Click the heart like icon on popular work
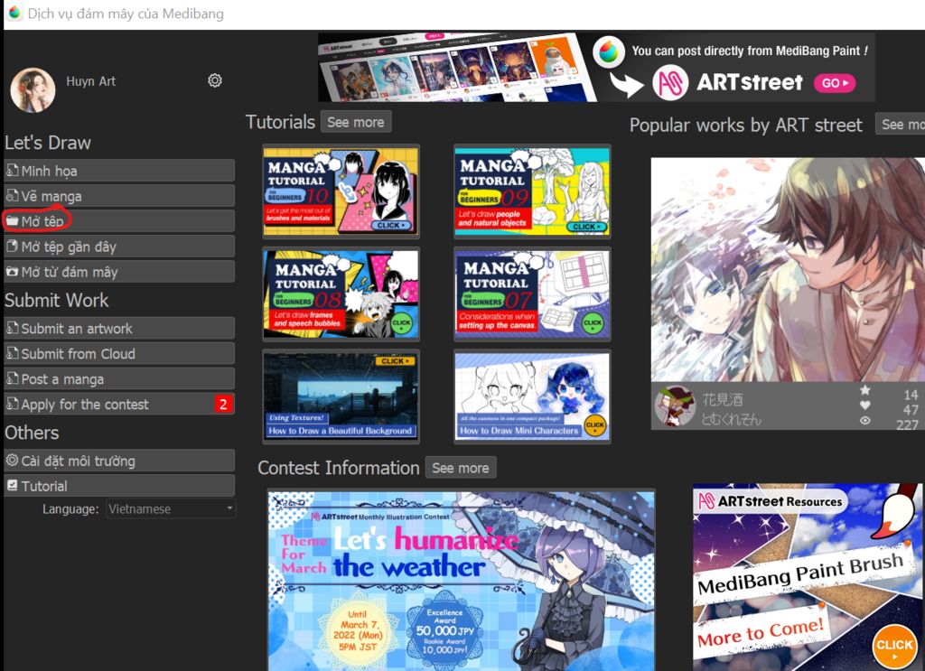The width and height of the screenshot is (925, 671). point(864,405)
